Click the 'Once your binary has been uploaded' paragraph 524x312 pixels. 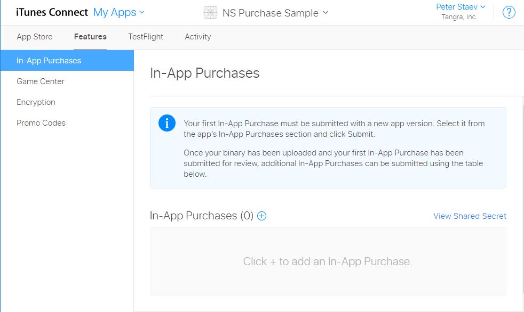[x=333, y=163]
